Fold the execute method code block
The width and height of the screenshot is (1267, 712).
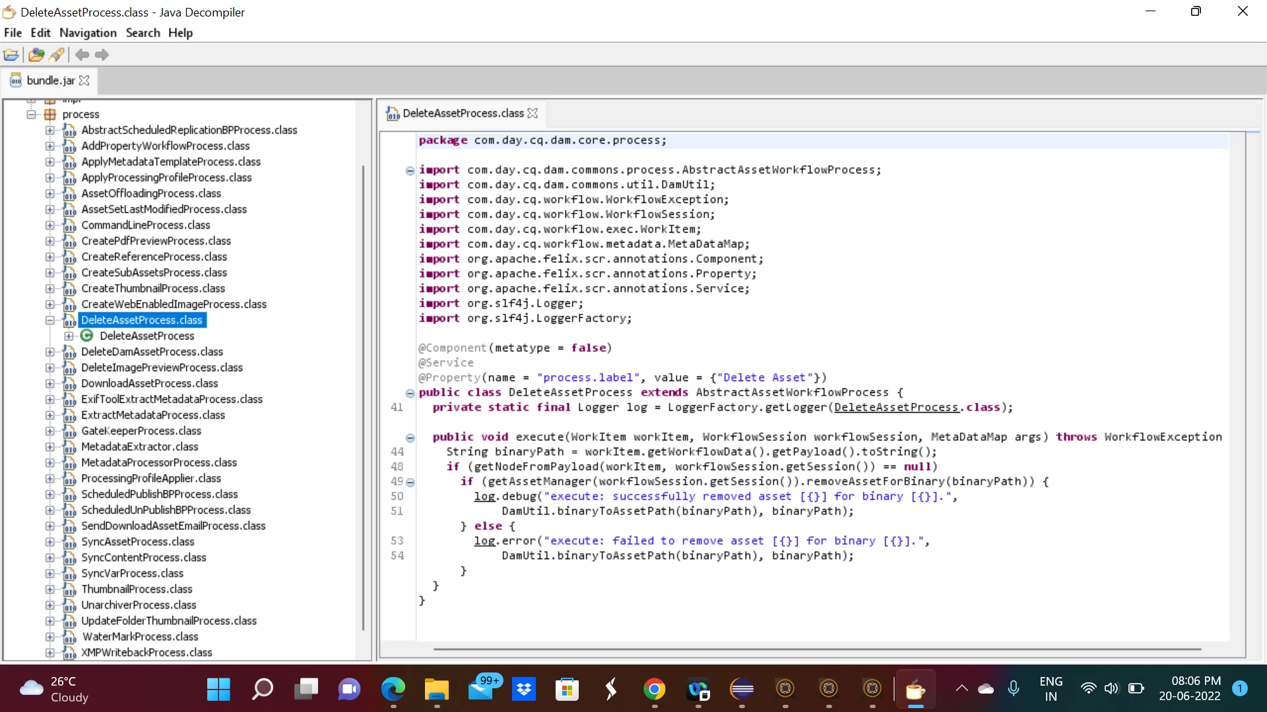(410, 437)
